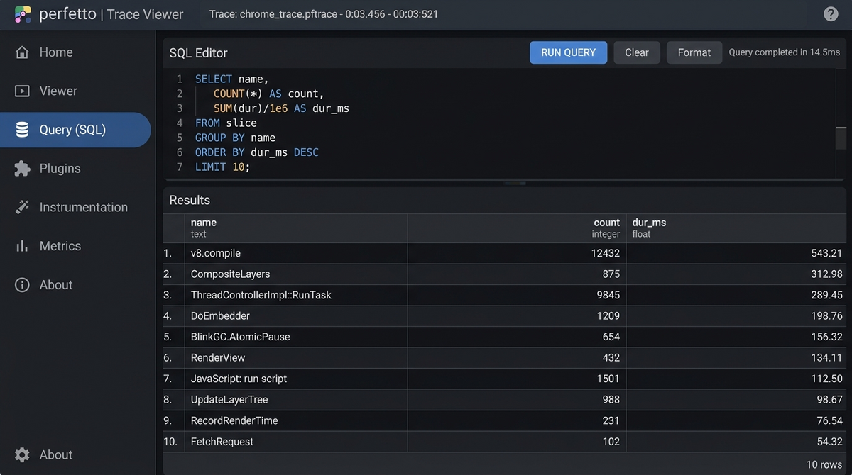
Task: Format the SQL query
Action: point(694,52)
